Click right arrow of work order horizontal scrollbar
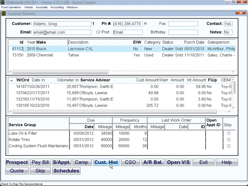The width and height of the screenshot is (248, 186). click(229, 112)
